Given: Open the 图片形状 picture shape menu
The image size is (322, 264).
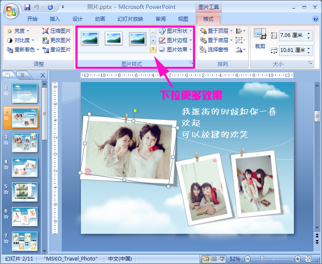Looking at the screenshot, I should click(x=175, y=31).
